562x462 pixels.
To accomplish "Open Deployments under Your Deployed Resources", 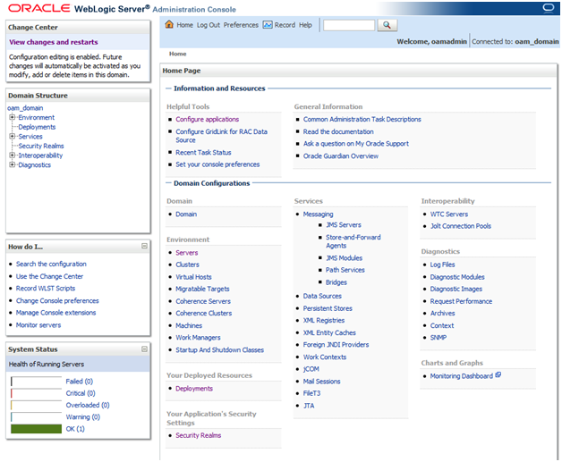I will [x=194, y=389].
